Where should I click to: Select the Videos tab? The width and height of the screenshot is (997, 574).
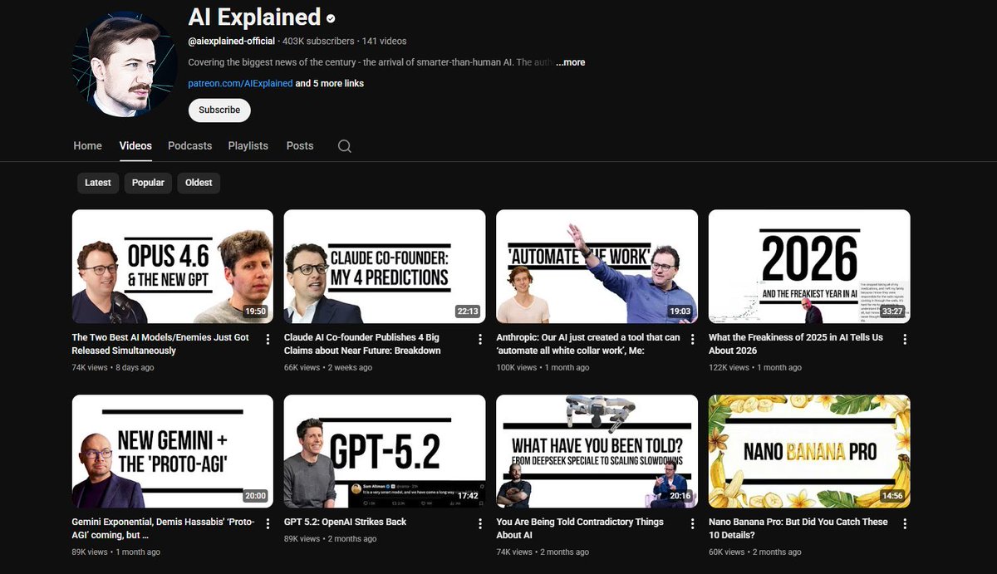click(135, 145)
